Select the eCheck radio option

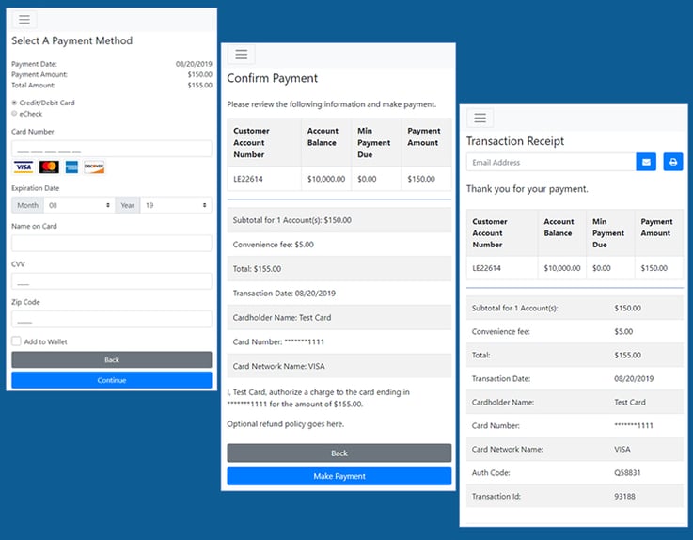[14, 114]
